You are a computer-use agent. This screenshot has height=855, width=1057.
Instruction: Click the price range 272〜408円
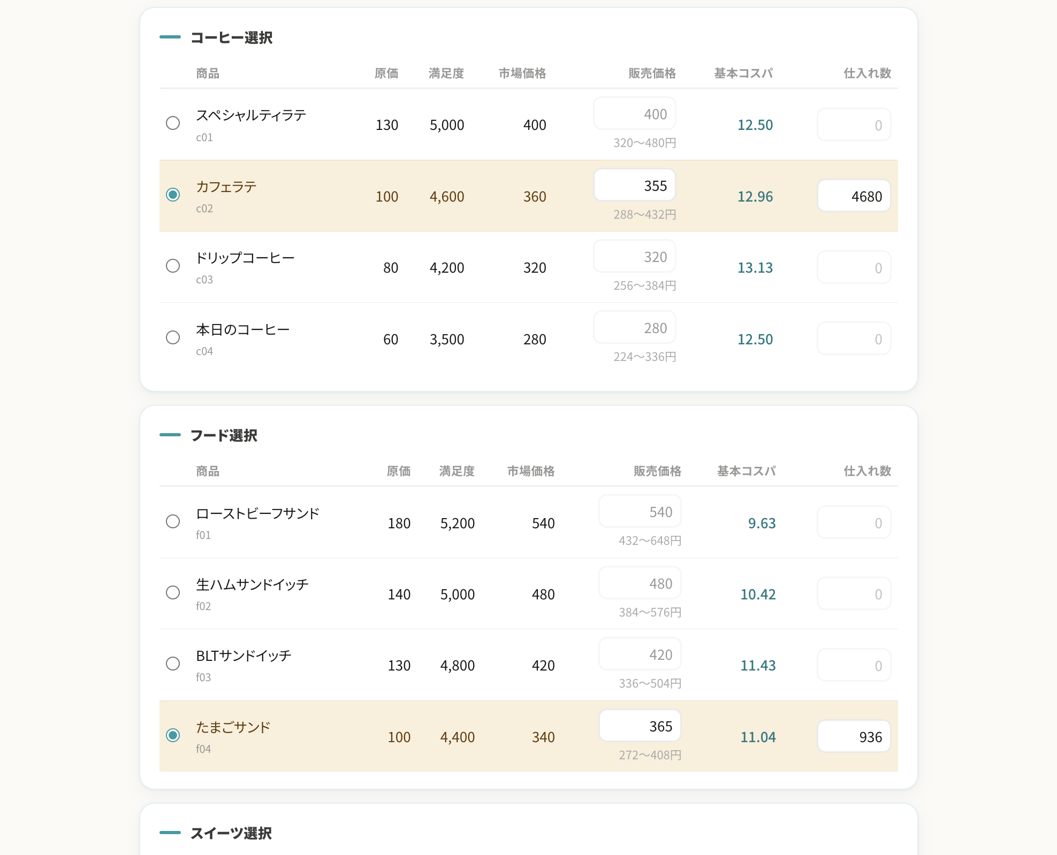pyautogui.click(x=650, y=755)
